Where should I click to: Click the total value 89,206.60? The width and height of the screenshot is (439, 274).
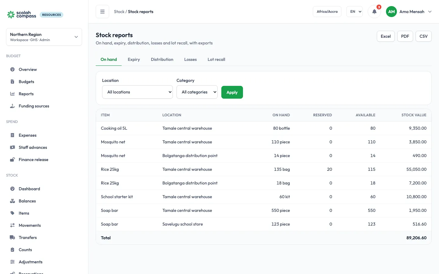click(x=416, y=238)
